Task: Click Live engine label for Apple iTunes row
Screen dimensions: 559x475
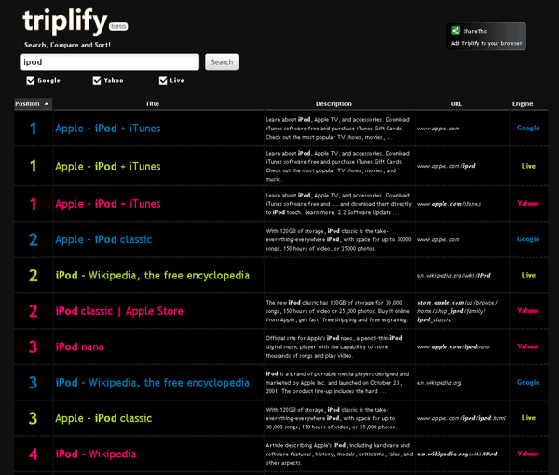Action: [528, 166]
